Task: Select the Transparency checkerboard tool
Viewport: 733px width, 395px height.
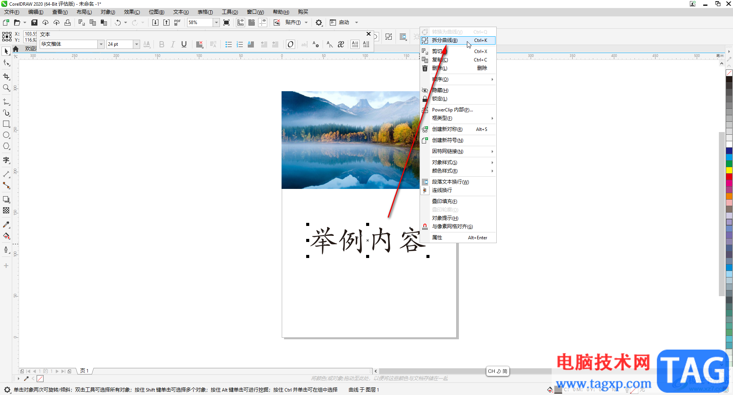Action: click(x=6, y=211)
